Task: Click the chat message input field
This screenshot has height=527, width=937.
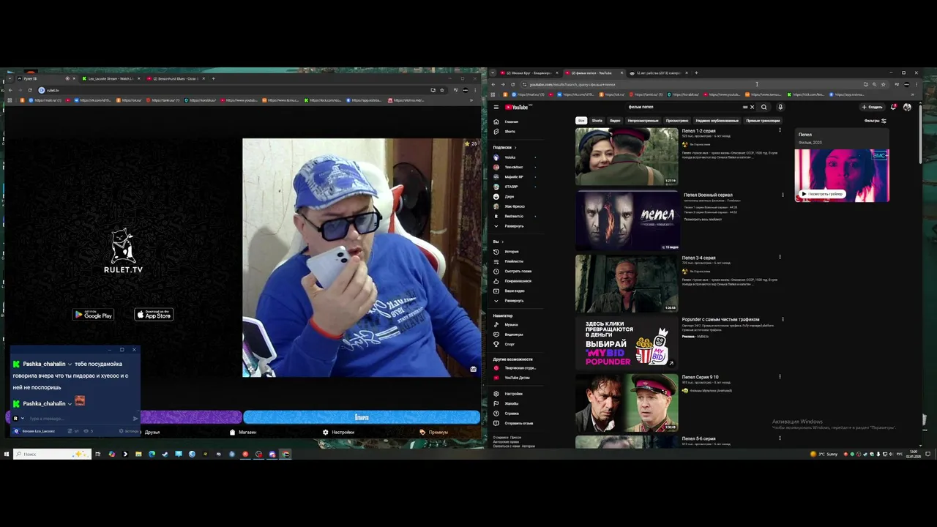Action: tap(79, 419)
